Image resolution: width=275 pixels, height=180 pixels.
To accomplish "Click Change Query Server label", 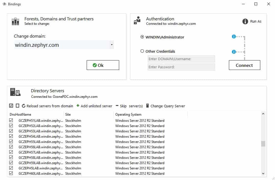I will pos(168,106).
